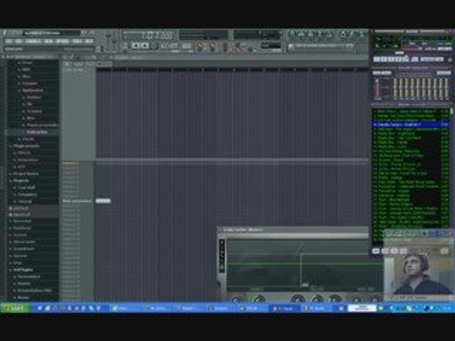Open the OPTIONS menu
Viewport: 455px width, 341px height.
point(62,41)
